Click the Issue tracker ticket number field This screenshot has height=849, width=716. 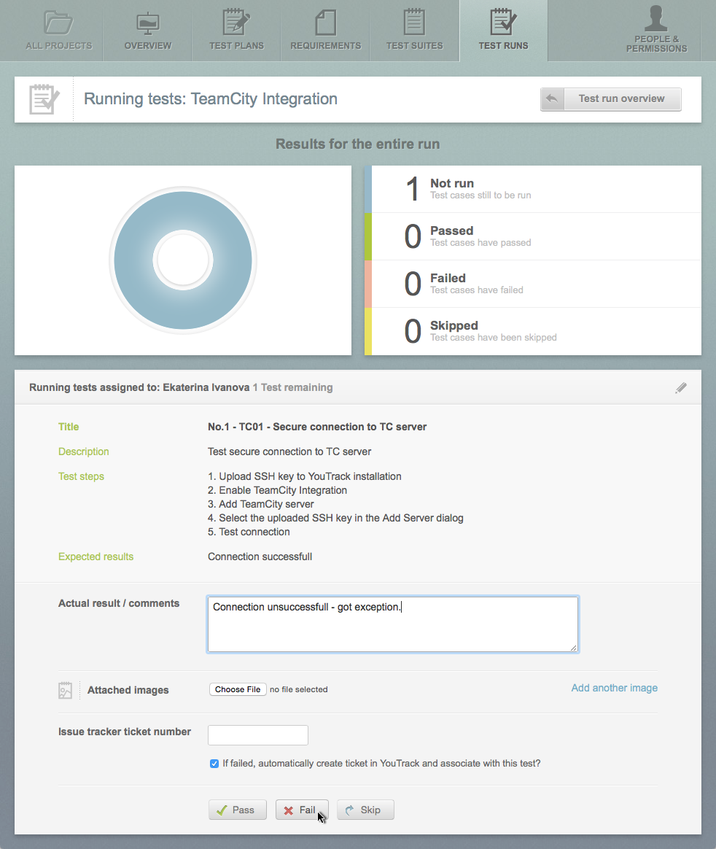tap(258, 734)
